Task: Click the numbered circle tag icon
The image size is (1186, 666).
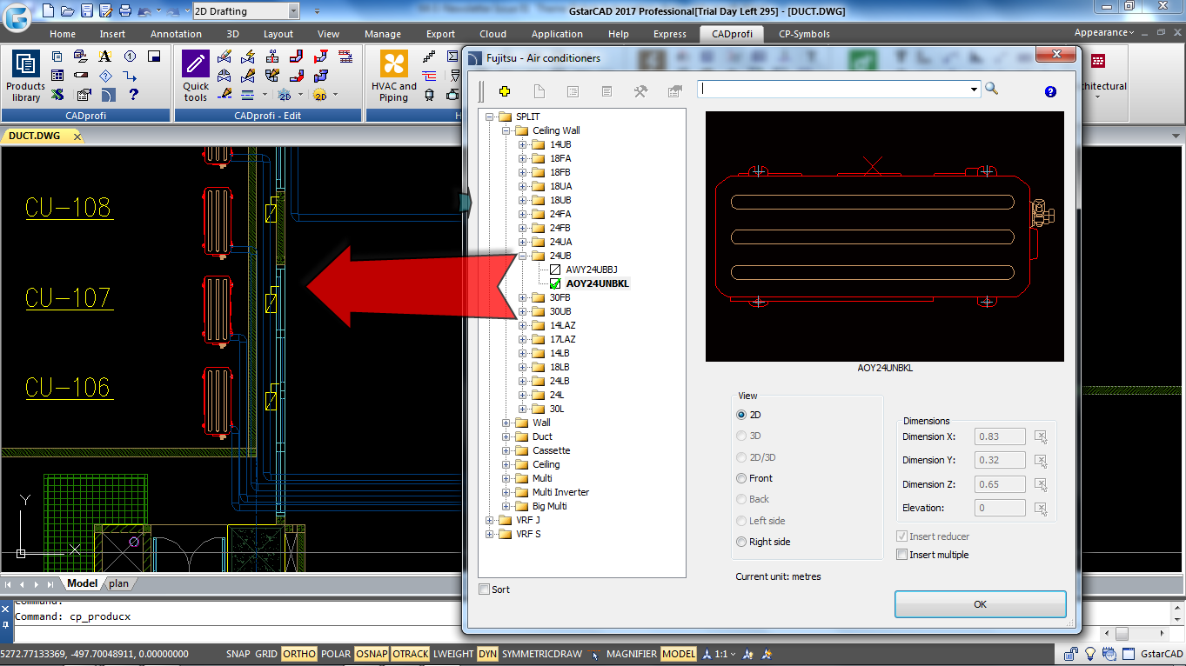Action: pyautogui.click(x=130, y=56)
